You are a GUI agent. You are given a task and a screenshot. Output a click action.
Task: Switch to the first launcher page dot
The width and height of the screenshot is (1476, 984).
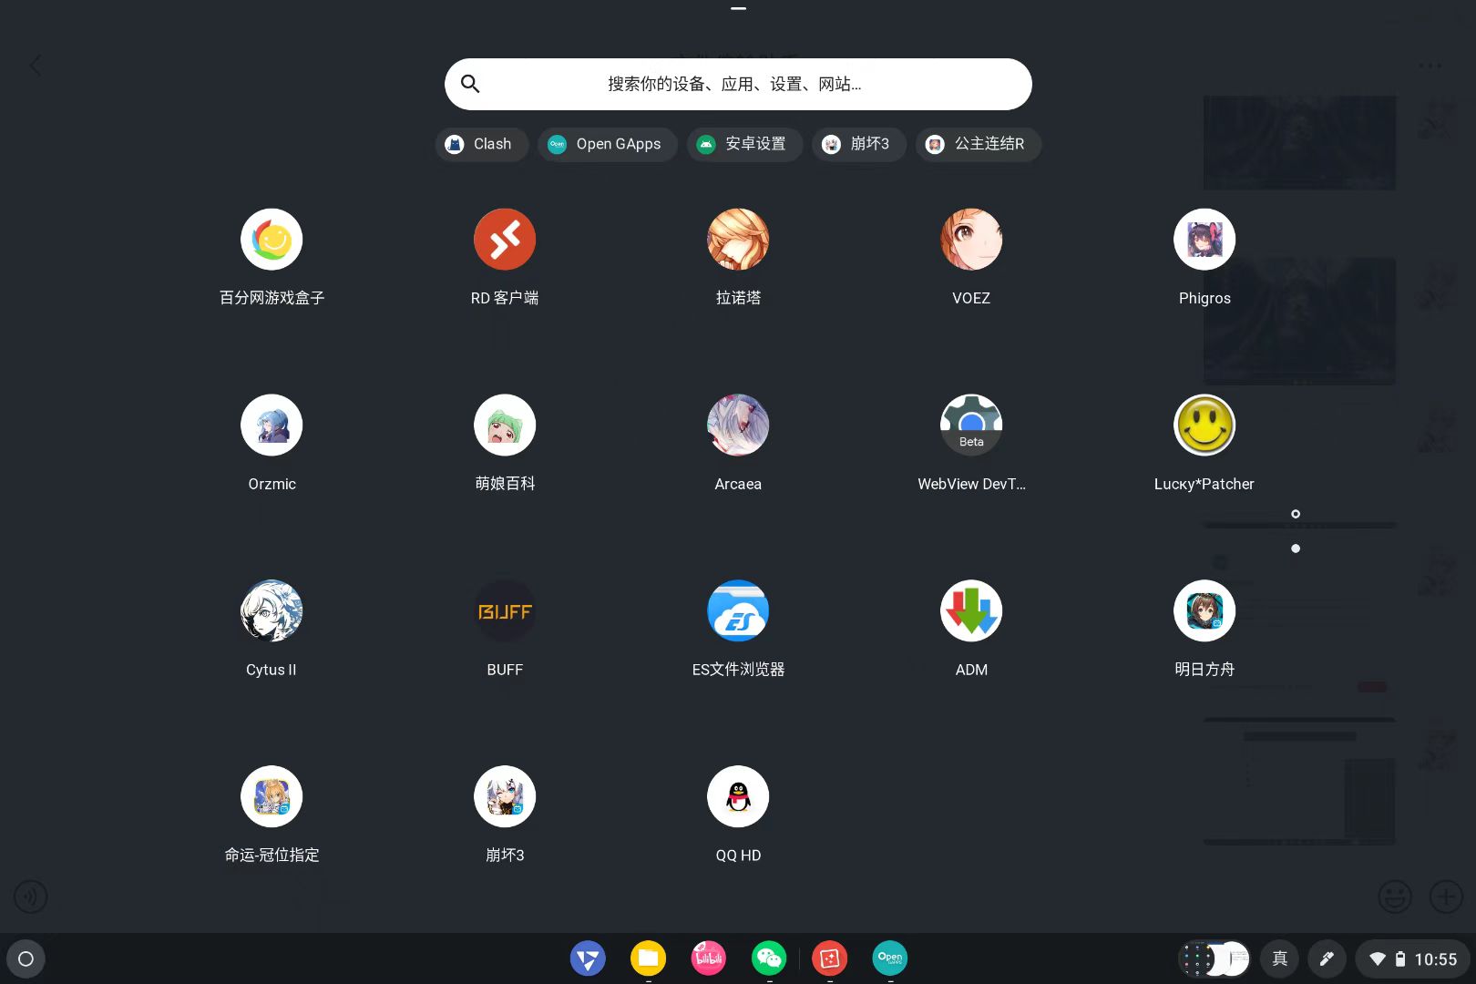[x=1296, y=514]
